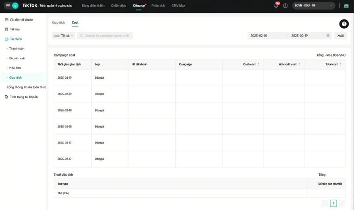Click the floating black help button
The height and width of the screenshot is (210, 354).
coord(344,24)
